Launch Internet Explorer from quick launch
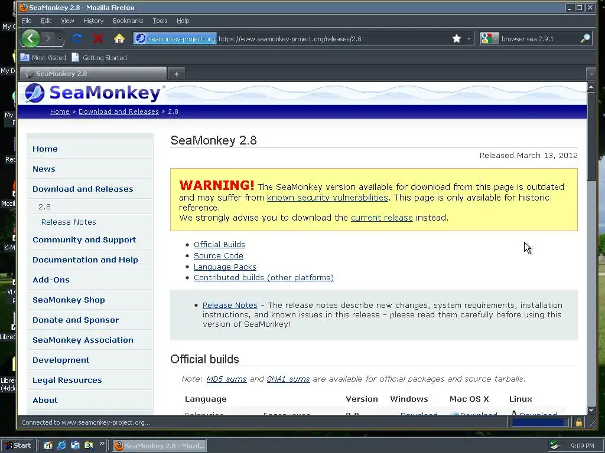The height and width of the screenshot is (453, 605). [61, 446]
